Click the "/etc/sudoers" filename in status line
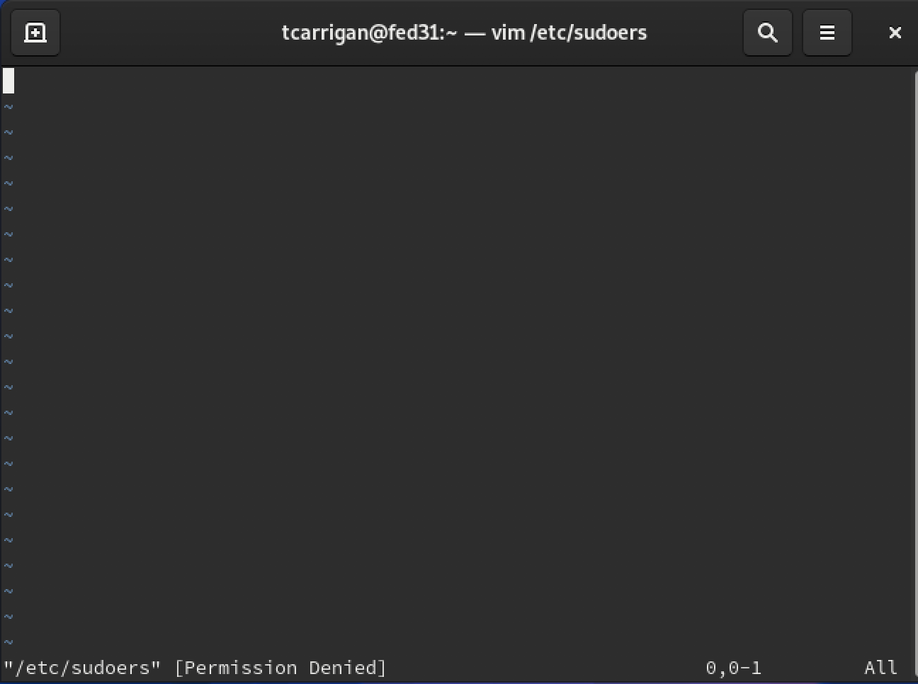This screenshot has width=918, height=684. (82, 668)
